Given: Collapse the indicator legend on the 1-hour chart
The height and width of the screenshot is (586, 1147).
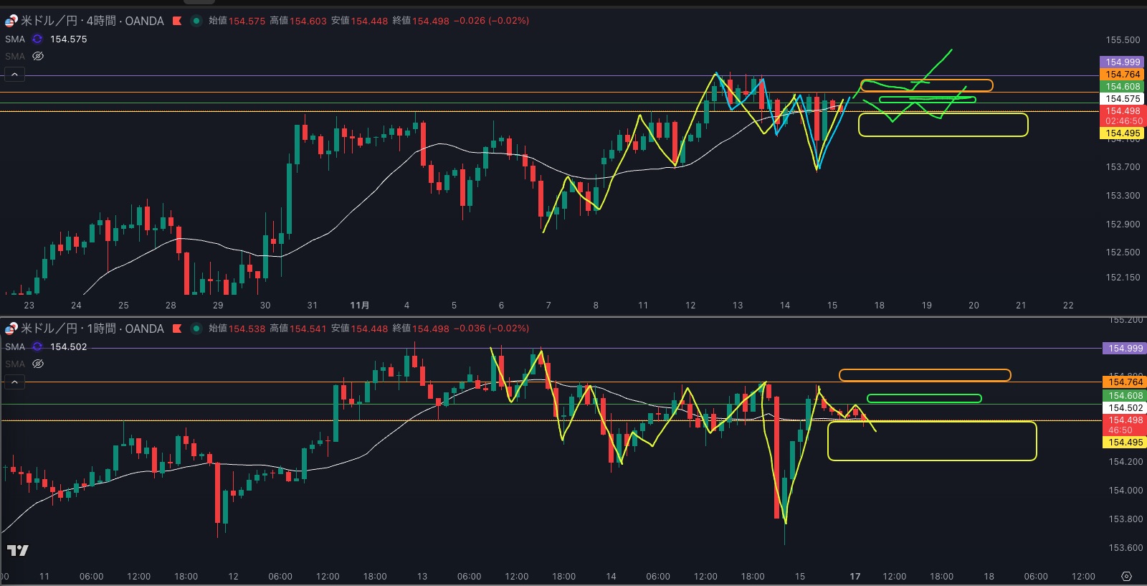Looking at the screenshot, I should [x=14, y=382].
